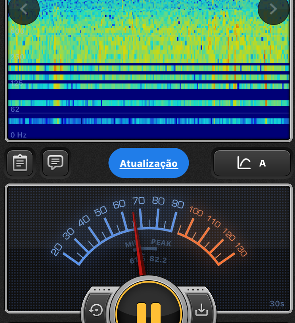Click the 125 Hz axis label
The image size is (295, 323).
click(17, 83)
